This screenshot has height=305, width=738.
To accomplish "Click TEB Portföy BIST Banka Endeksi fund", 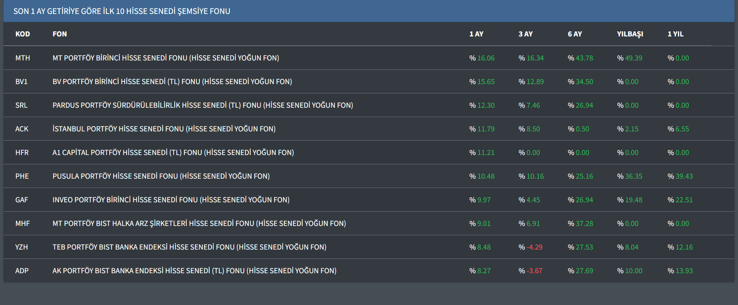I will (189, 247).
